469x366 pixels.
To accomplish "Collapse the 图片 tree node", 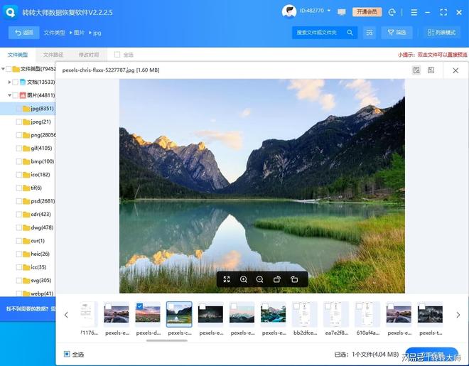I will click(9, 95).
